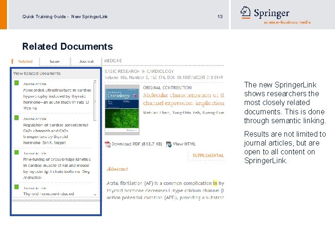This screenshot has width=335, height=251.
Task: Open the Thyroid hormone-induced related article
Action: [x=48, y=194]
